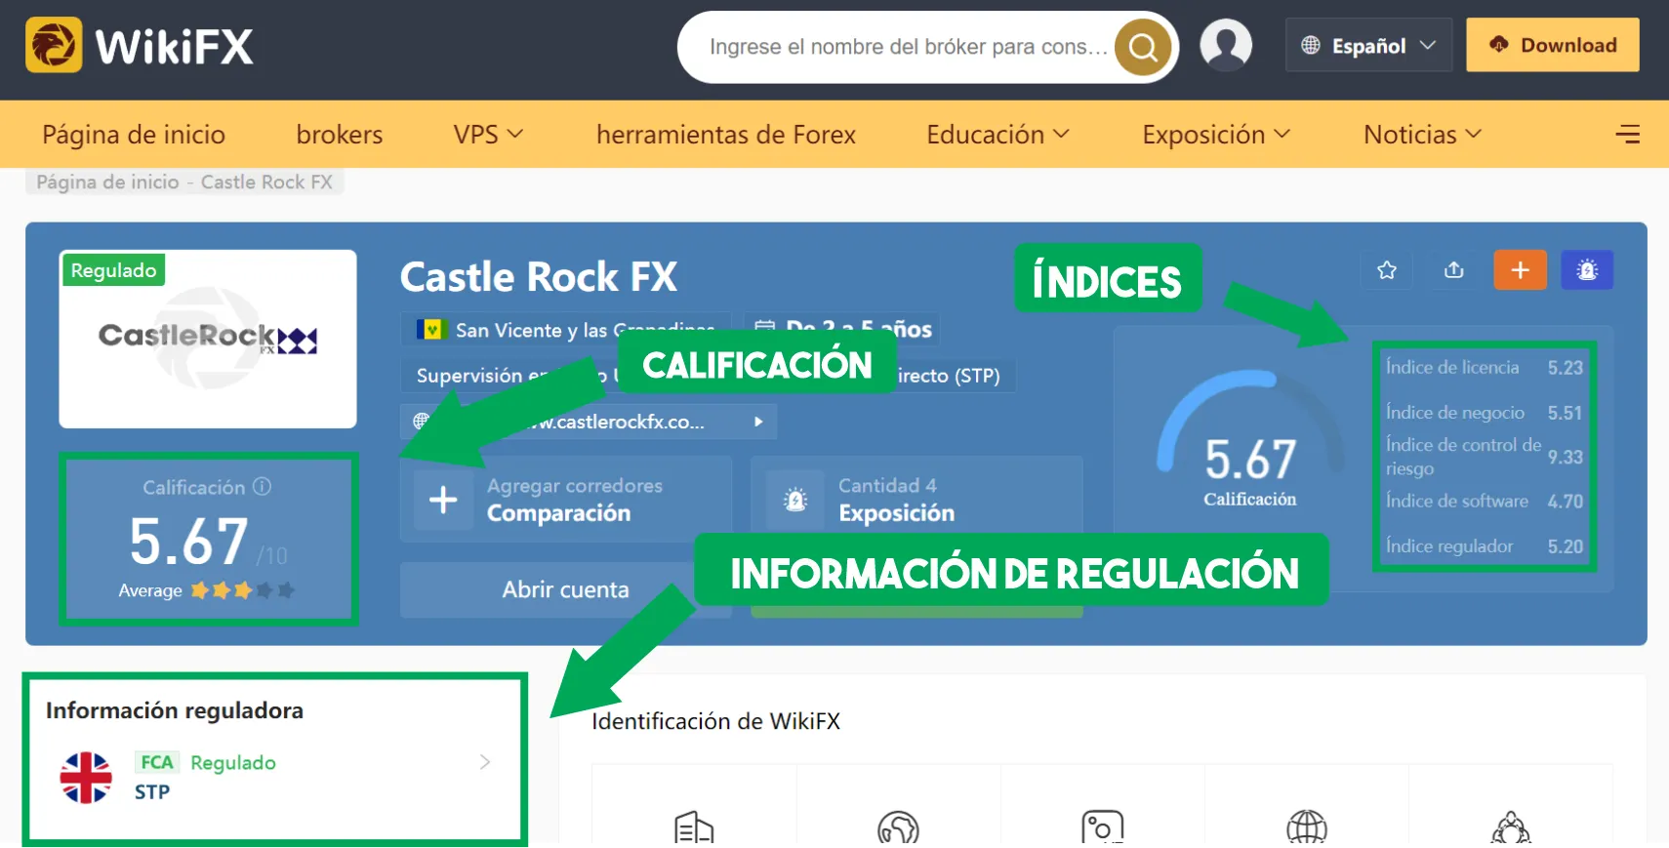Click Agregar corredores Comparación
Viewport: 1669px width, 848px height.
coord(566,500)
